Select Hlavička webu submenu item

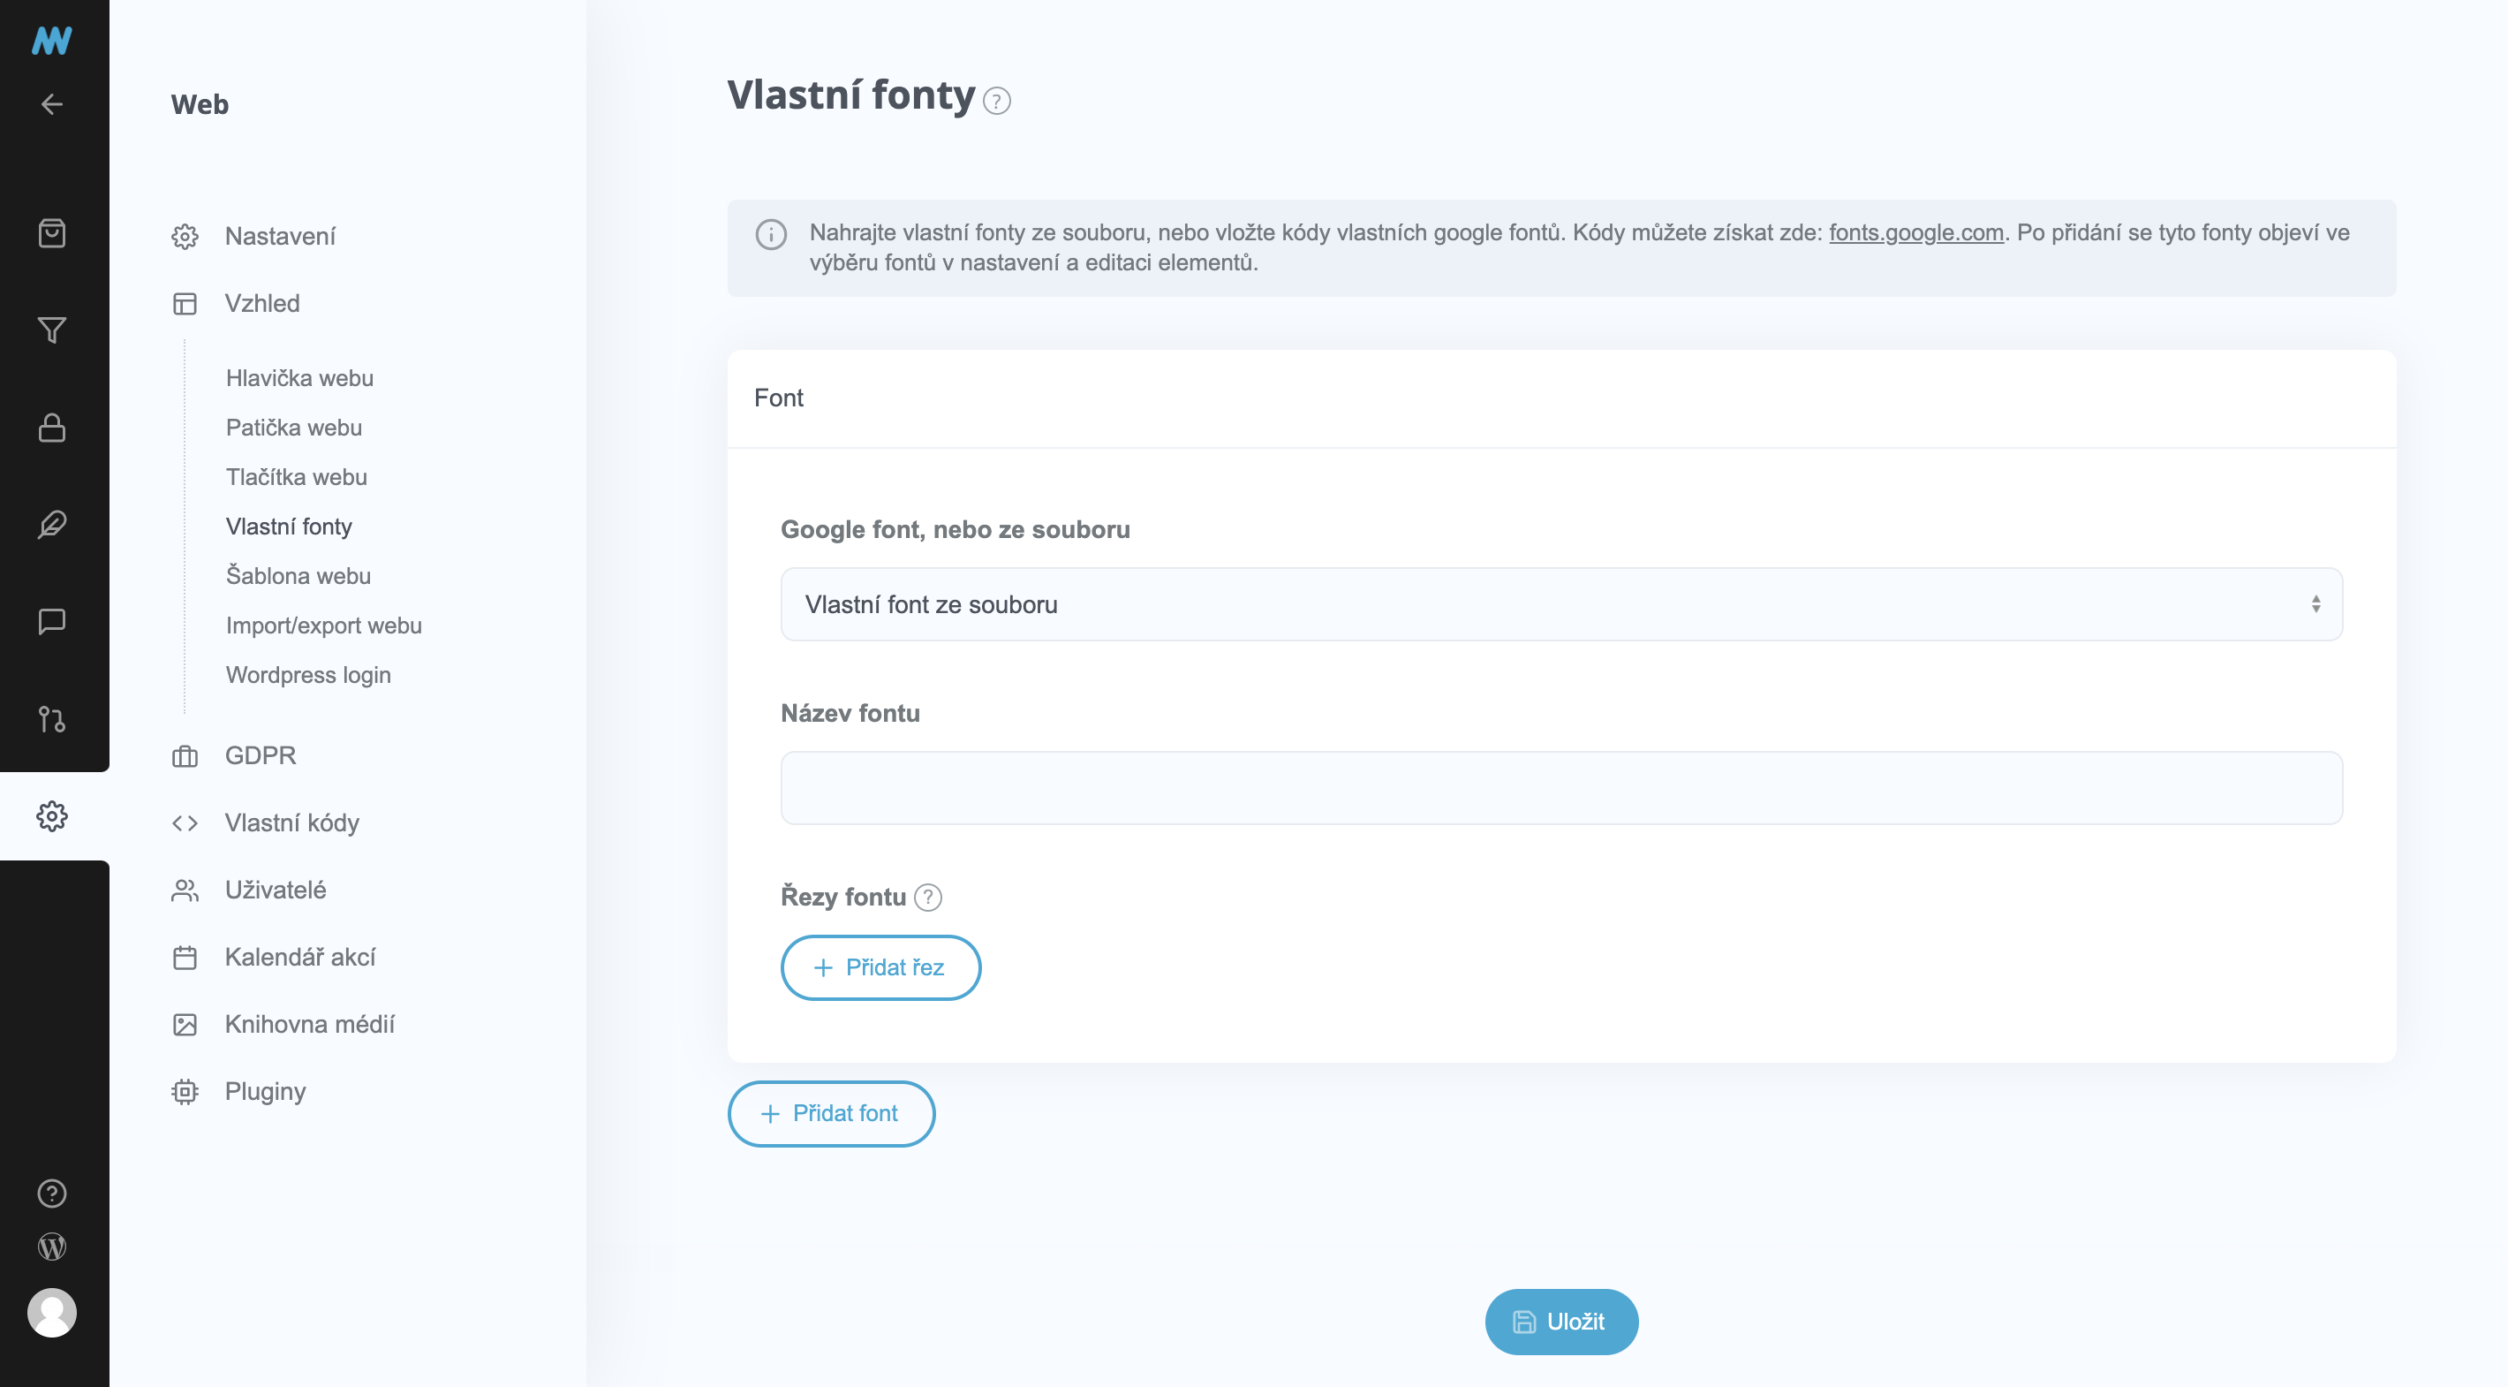click(x=298, y=378)
